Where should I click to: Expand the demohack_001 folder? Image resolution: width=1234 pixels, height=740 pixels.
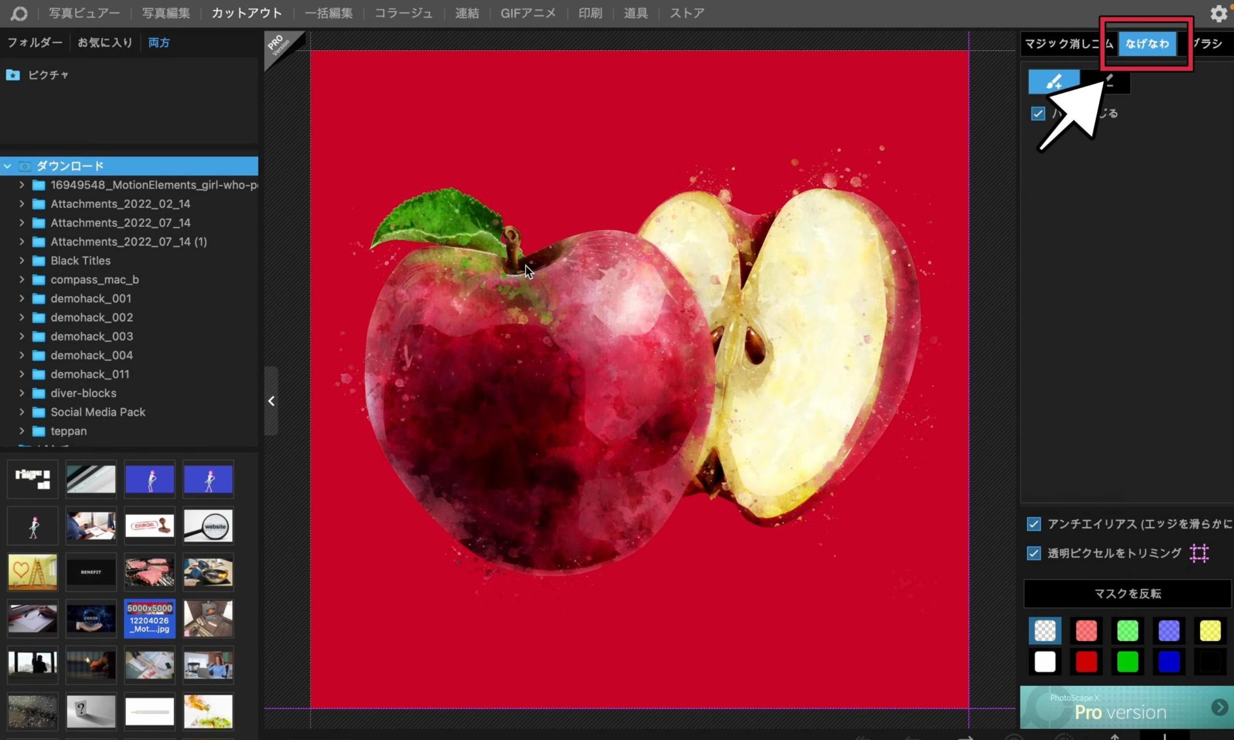(22, 299)
